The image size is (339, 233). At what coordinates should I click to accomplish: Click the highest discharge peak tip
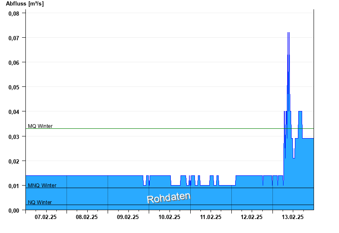click(x=288, y=33)
